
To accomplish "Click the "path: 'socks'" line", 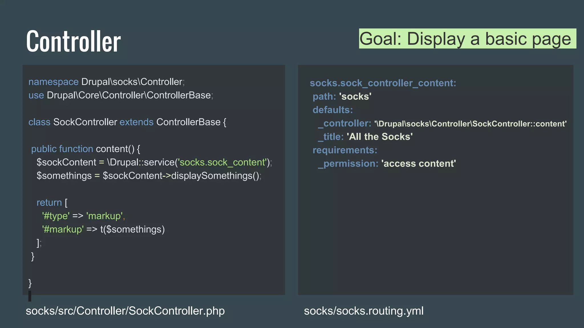I will 342,97.
